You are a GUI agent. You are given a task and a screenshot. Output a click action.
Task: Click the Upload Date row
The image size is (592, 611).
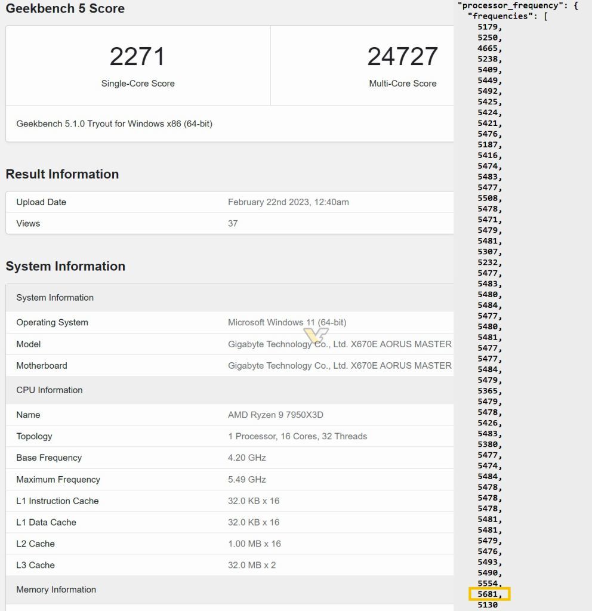click(x=41, y=202)
